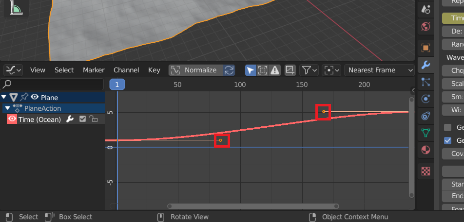This screenshot has width=464, height=222.
Task: Click the Select mouse icon in status bar
Action: (9, 217)
